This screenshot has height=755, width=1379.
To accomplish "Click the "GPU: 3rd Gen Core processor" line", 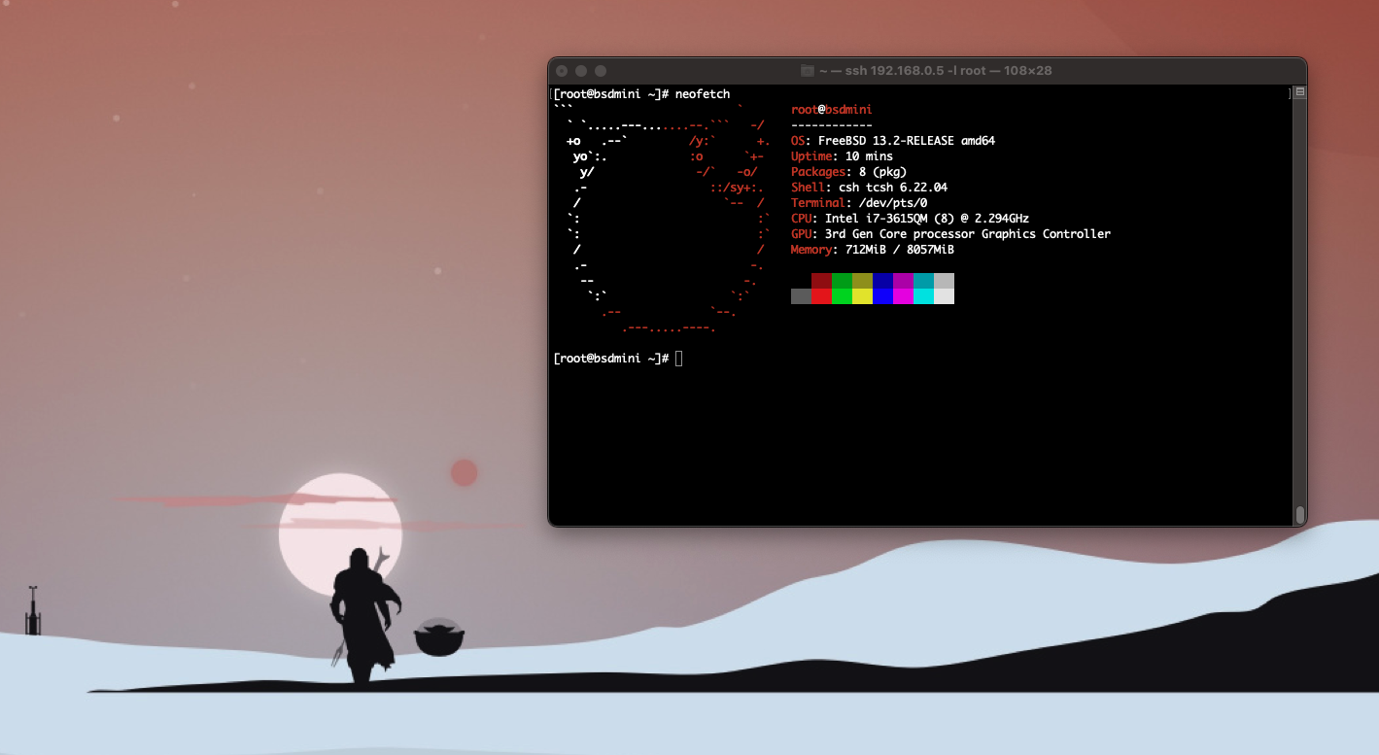I will (x=950, y=234).
